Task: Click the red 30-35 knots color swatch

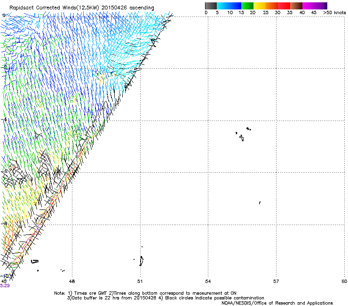Action: pyautogui.click(x=284, y=6)
